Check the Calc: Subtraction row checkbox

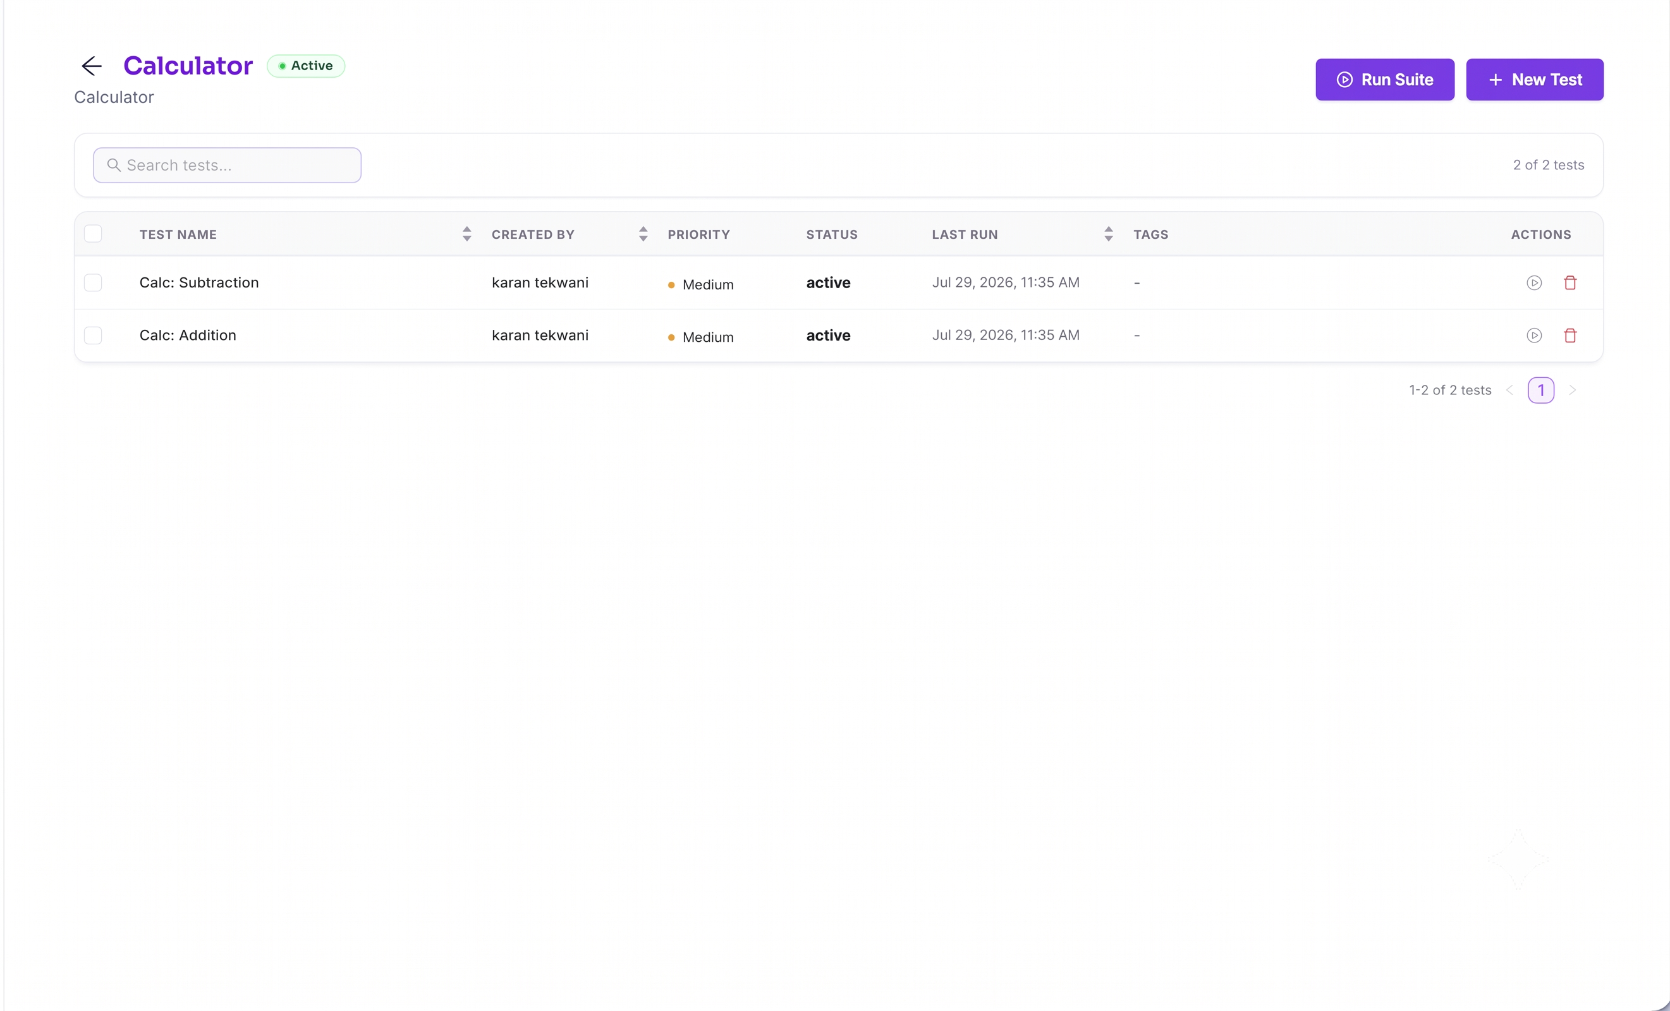coord(93,282)
